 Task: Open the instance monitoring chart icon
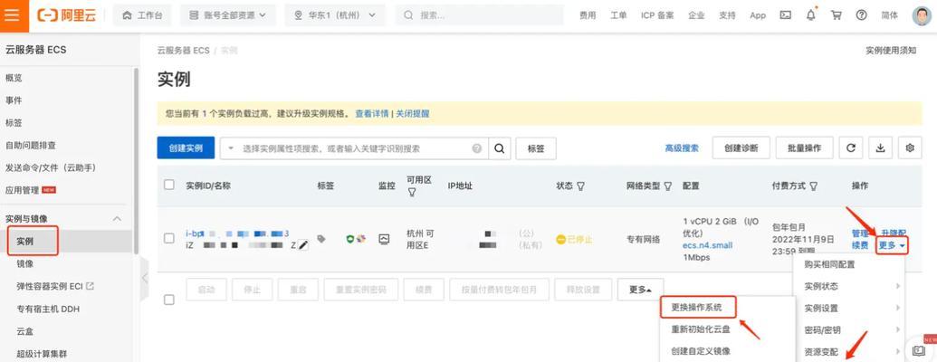click(x=384, y=239)
